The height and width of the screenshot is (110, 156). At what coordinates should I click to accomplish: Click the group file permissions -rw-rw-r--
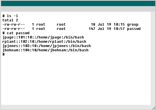tap(14, 25)
